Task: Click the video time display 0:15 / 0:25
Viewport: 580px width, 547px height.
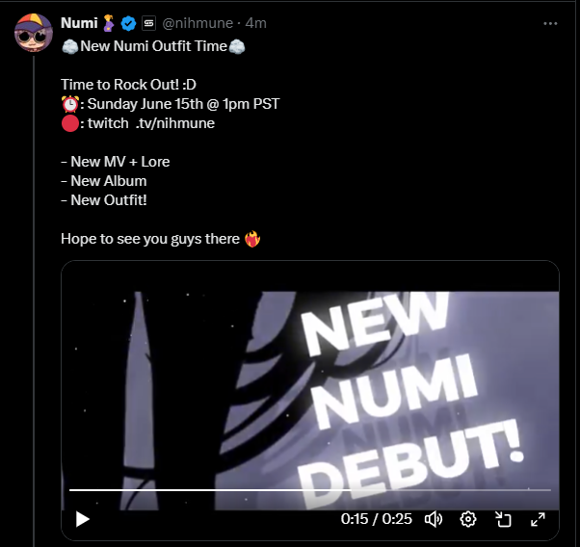Action: pos(376,519)
